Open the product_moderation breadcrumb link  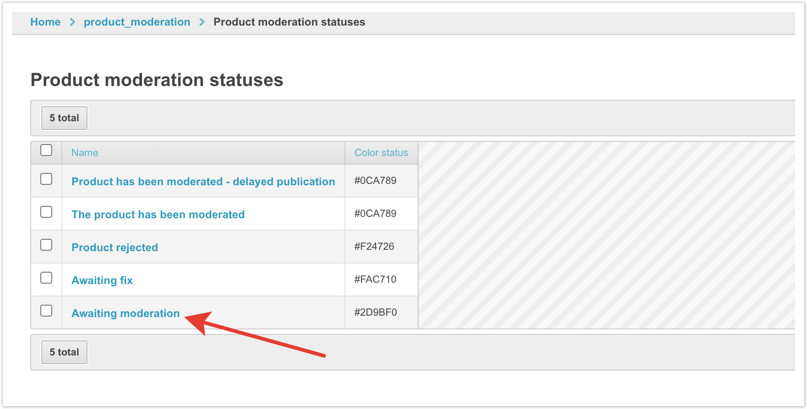tap(136, 22)
